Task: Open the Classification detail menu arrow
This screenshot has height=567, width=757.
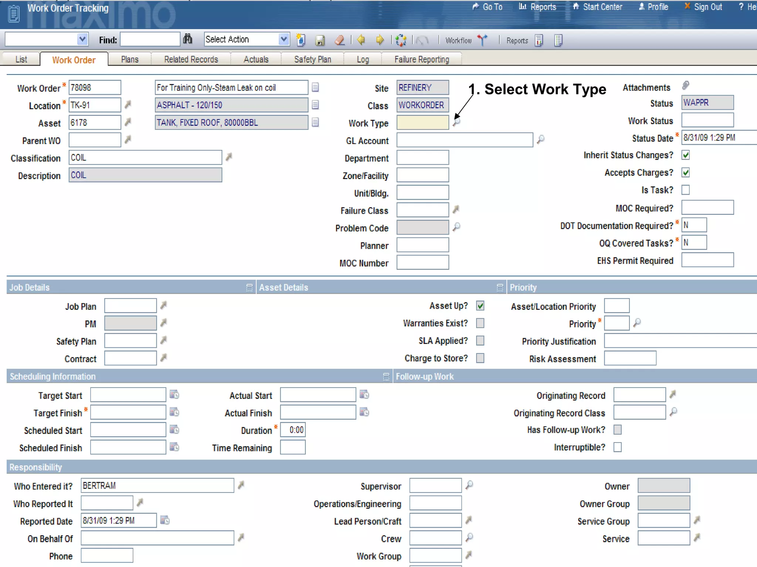Action: pyautogui.click(x=229, y=157)
